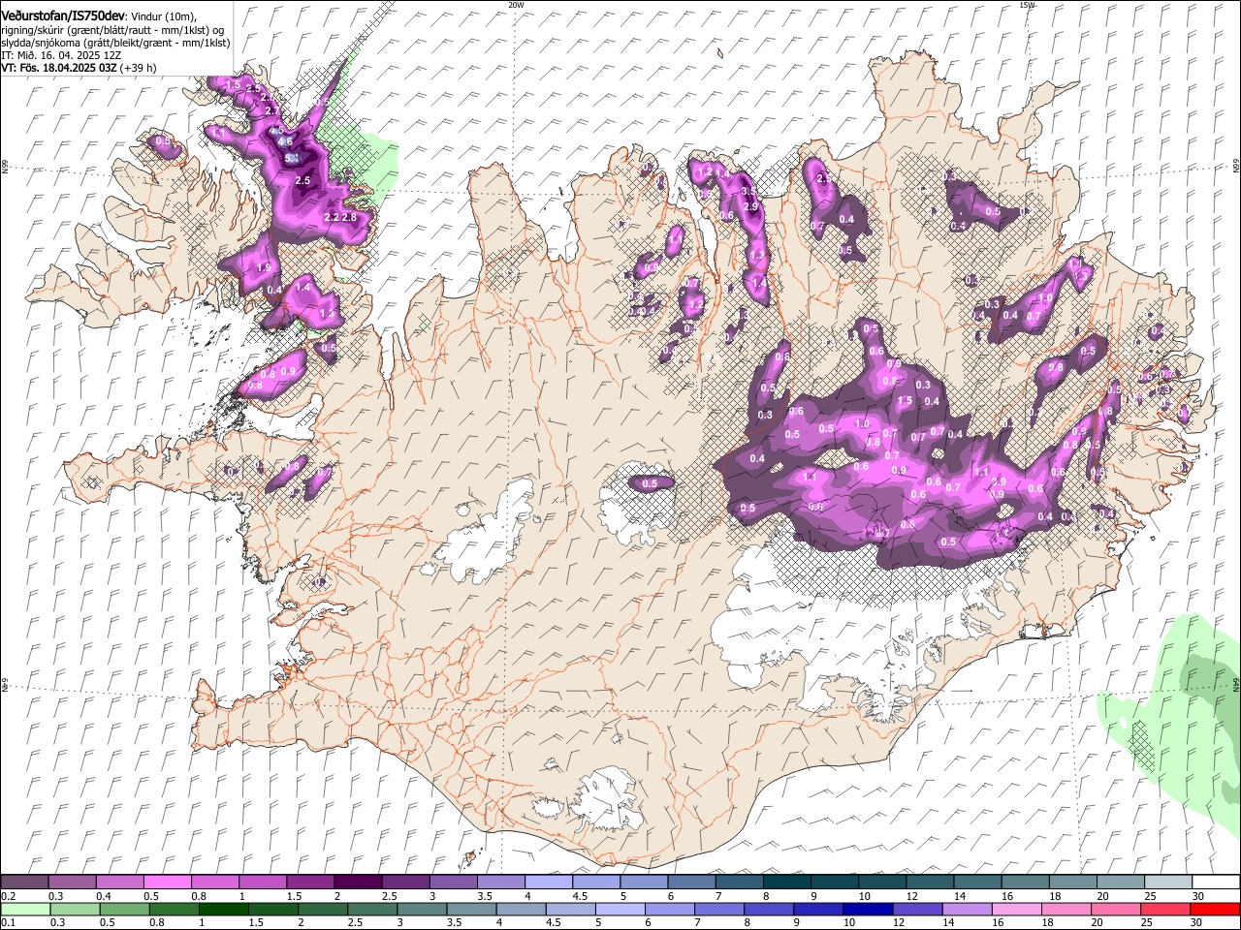The height and width of the screenshot is (930, 1241).
Task: Click the 2.8 precipitation value on map
Action: pyautogui.click(x=350, y=217)
